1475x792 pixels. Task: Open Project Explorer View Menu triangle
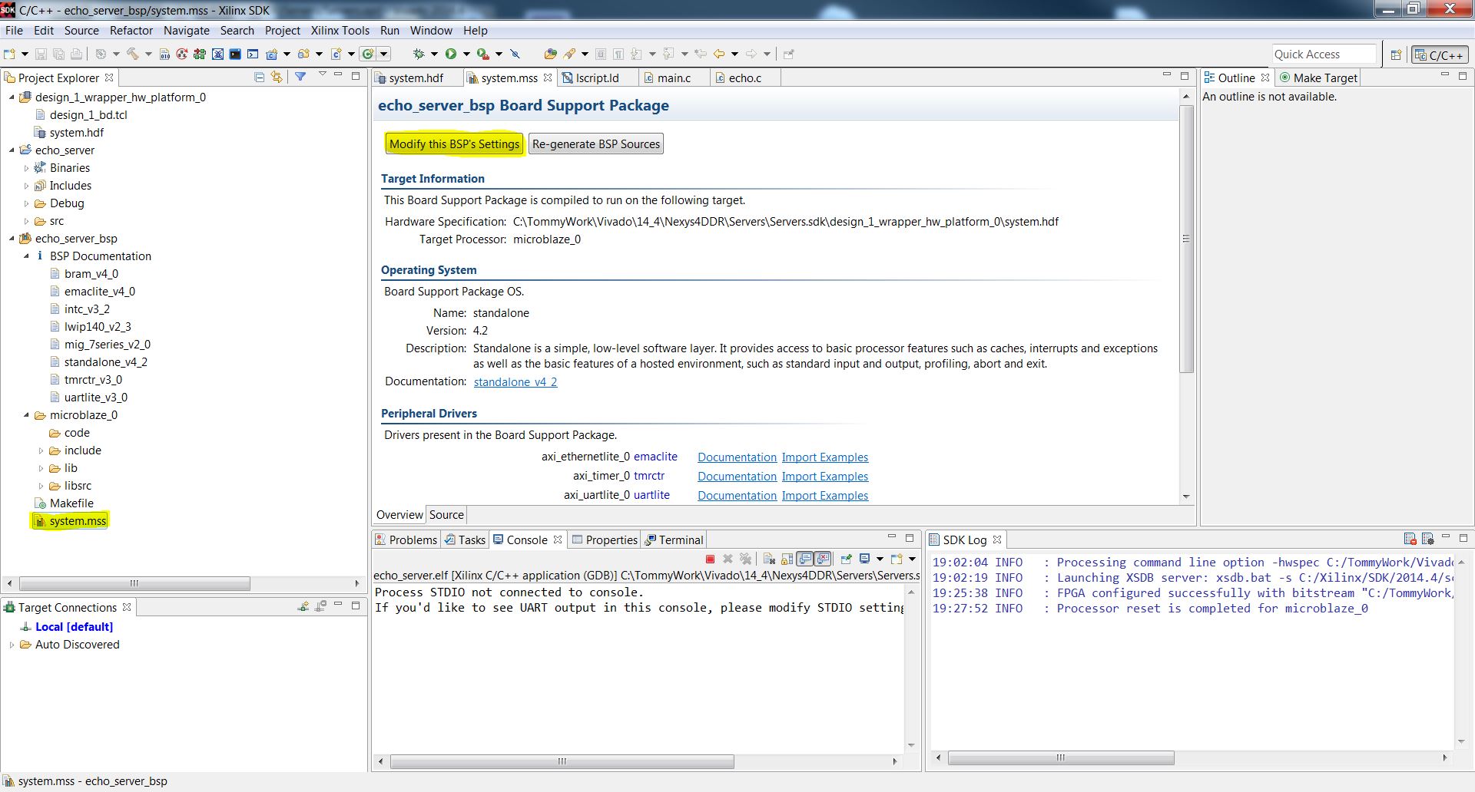coord(322,74)
